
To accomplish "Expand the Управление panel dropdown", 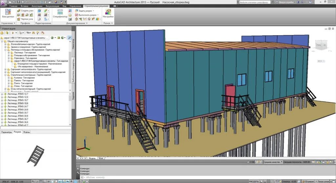I will pos(8,23).
